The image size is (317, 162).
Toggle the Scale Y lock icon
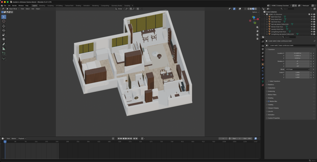(x=311, y=75)
